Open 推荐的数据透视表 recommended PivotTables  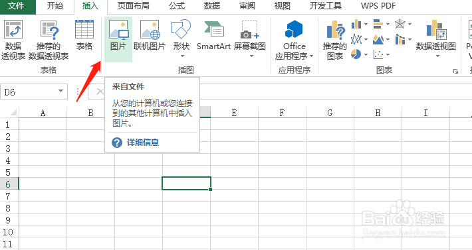pyautogui.click(x=49, y=40)
